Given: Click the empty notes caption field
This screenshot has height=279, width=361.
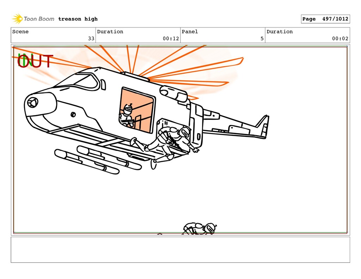Looking at the screenshot, I should 180,250.
